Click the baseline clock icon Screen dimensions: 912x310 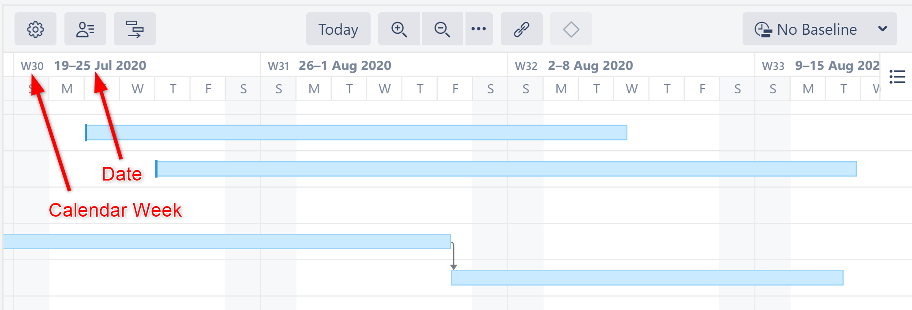(764, 29)
